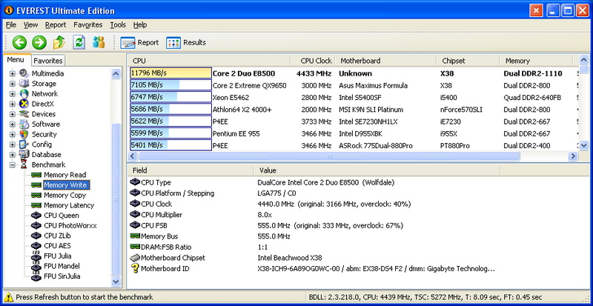Go back with the green left arrow
593x306 pixels.
pyautogui.click(x=19, y=42)
